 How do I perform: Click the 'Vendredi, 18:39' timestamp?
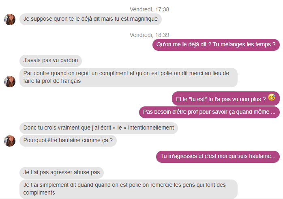[x=149, y=35]
